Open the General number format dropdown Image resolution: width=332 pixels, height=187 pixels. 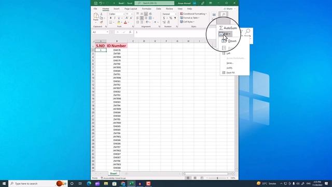coord(175,14)
